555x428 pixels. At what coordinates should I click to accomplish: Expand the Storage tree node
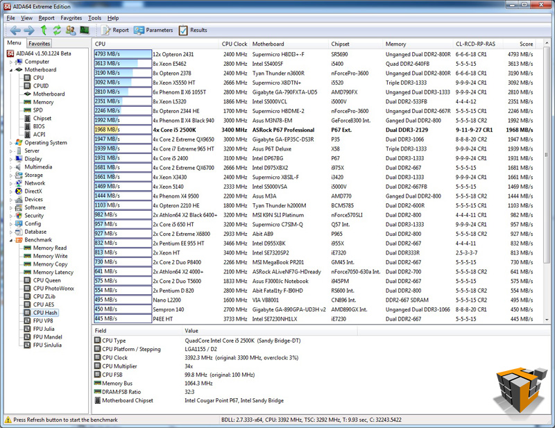click(x=11, y=176)
